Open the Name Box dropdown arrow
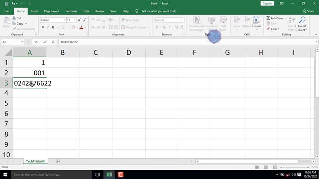 coord(22,42)
